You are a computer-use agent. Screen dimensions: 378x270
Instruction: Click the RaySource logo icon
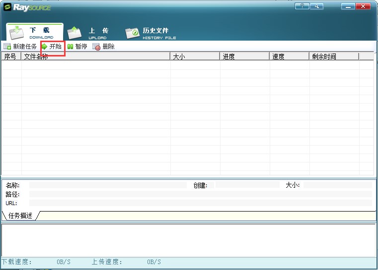tap(8, 7)
